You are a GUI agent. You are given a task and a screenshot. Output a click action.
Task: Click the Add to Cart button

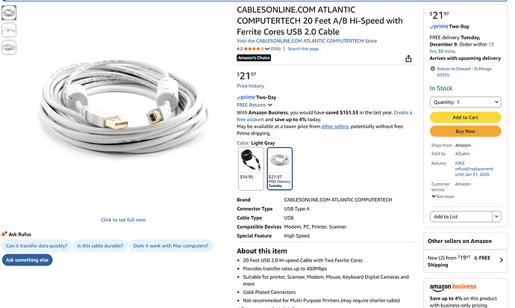click(465, 117)
